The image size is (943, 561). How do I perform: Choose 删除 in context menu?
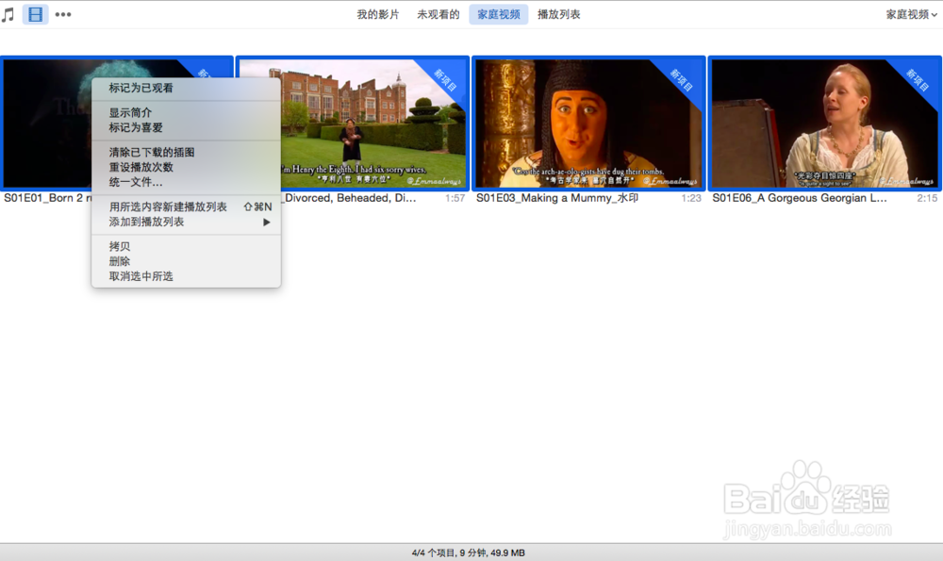click(x=186, y=261)
